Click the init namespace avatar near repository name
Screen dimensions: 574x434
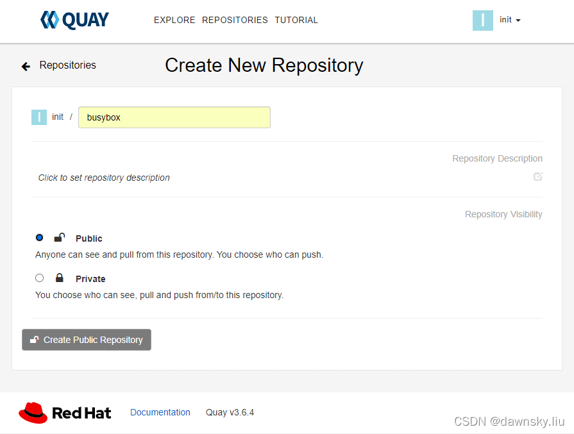[x=39, y=117]
